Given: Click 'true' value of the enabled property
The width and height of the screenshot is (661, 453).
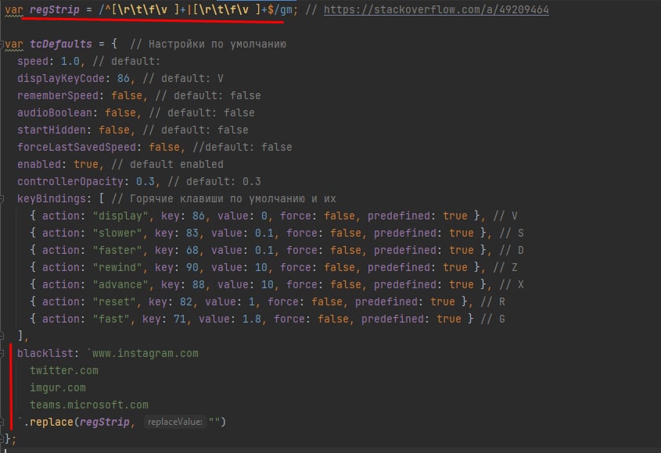Looking at the screenshot, I should (x=86, y=165).
